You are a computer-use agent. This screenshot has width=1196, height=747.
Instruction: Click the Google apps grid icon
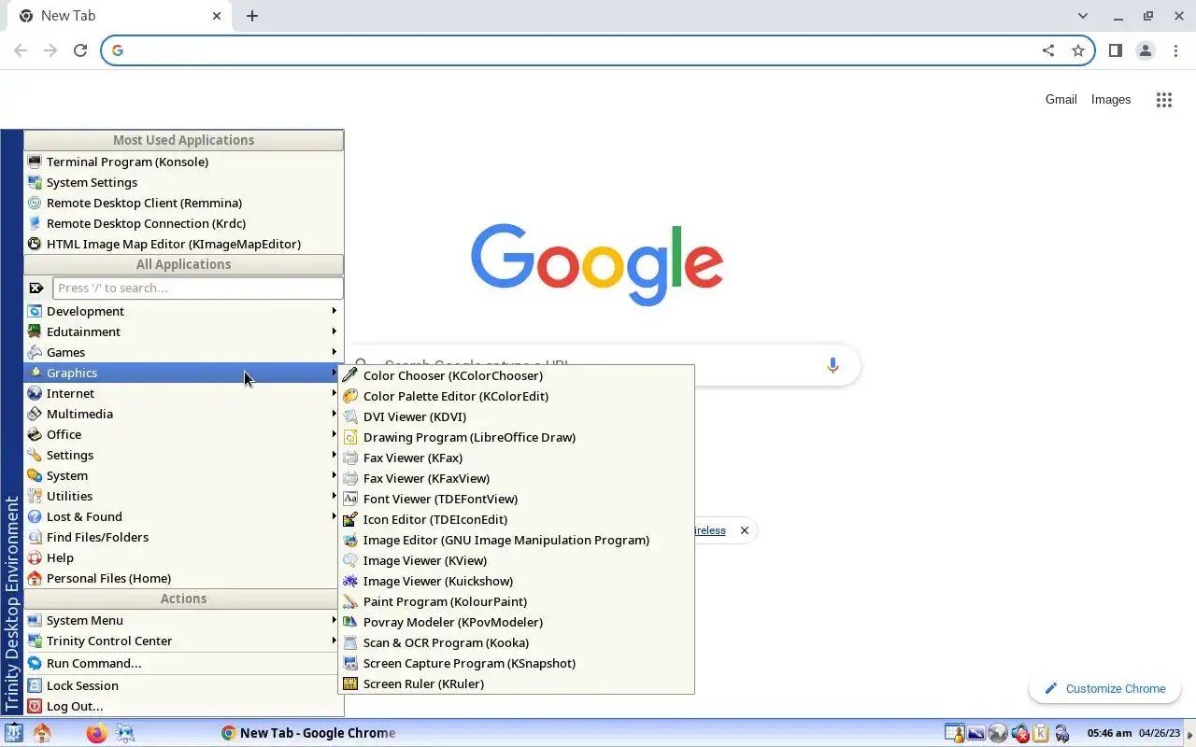point(1163,100)
